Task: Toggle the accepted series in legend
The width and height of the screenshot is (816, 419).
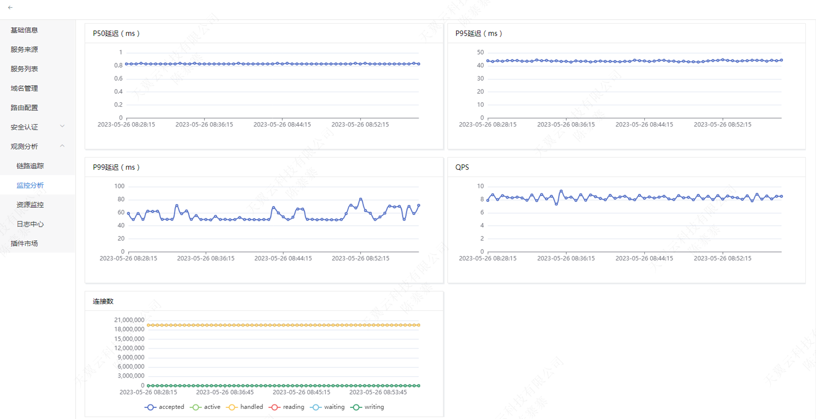Action: point(165,407)
